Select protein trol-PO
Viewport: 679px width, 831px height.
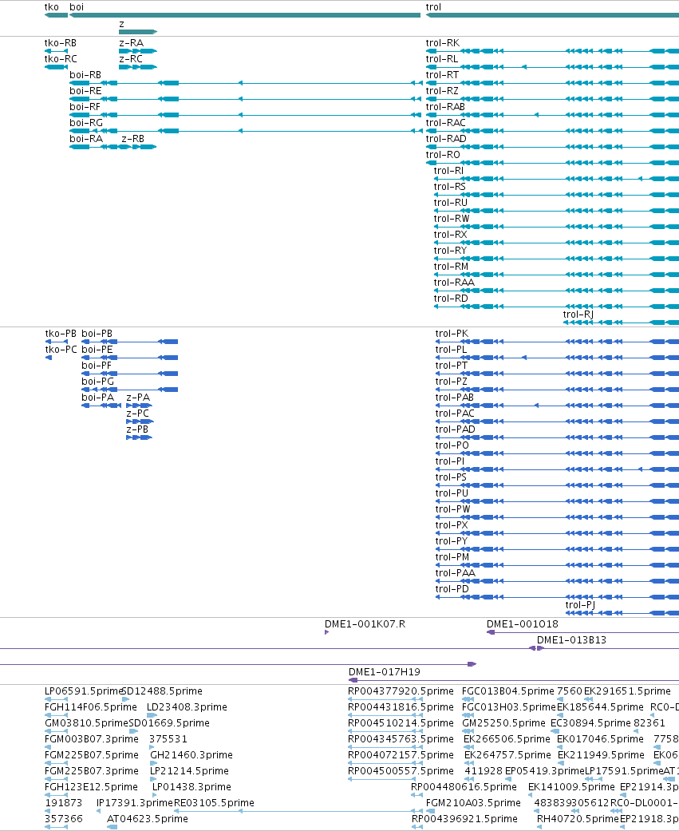[452, 445]
